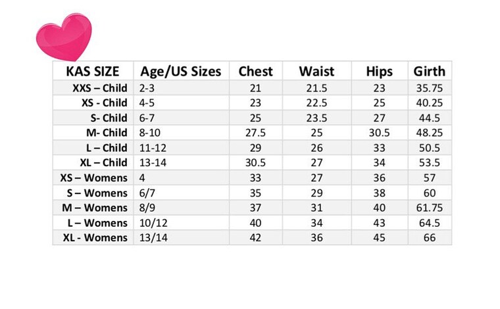This screenshot has height=309, width=500.
Task: Click the XS – Womens size label
Action: click(x=93, y=178)
